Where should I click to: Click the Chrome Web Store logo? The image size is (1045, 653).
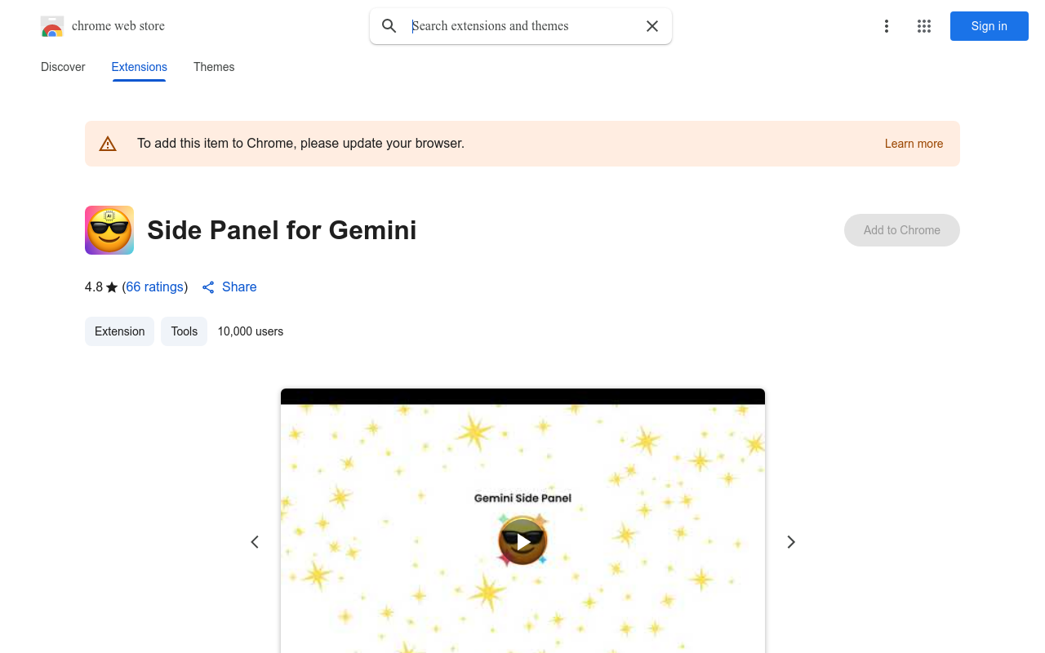click(52, 26)
